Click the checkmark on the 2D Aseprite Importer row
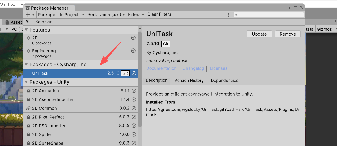 (134, 99)
